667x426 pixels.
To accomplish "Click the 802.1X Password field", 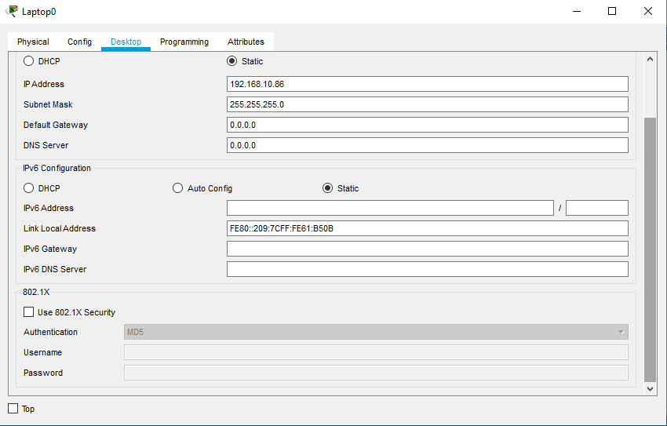I will point(376,373).
